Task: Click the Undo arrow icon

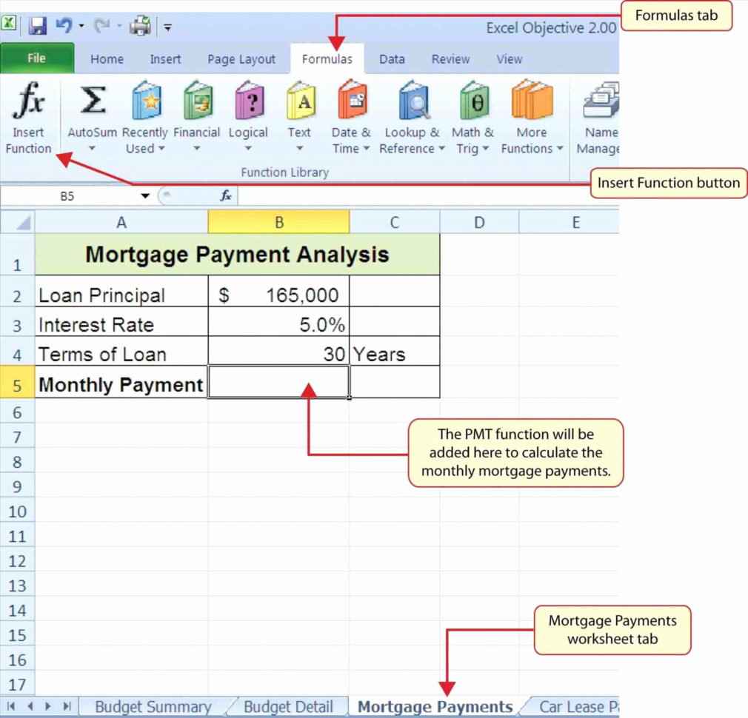Action: click(x=64, y=25)
